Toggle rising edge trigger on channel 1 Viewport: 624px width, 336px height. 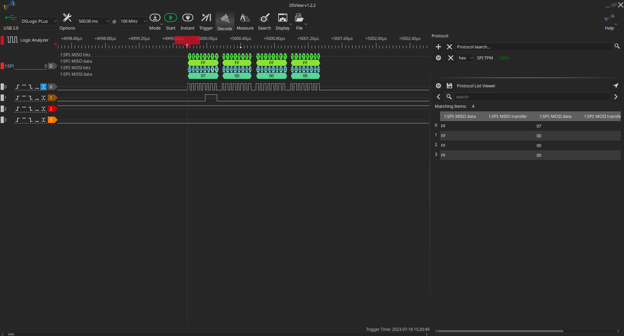click(x=18, y=98)
